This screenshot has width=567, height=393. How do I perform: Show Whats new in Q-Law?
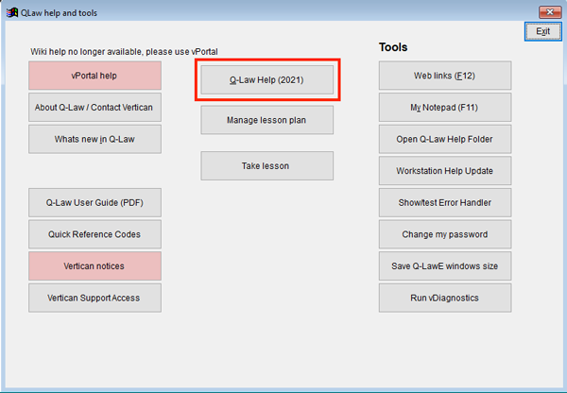click(x=94, y=139)
